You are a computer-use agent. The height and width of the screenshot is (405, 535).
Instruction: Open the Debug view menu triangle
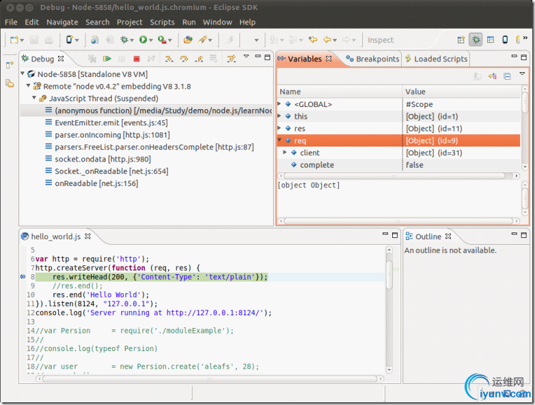(247, 56)
